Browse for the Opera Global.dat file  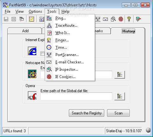click(x=120, y=96)
